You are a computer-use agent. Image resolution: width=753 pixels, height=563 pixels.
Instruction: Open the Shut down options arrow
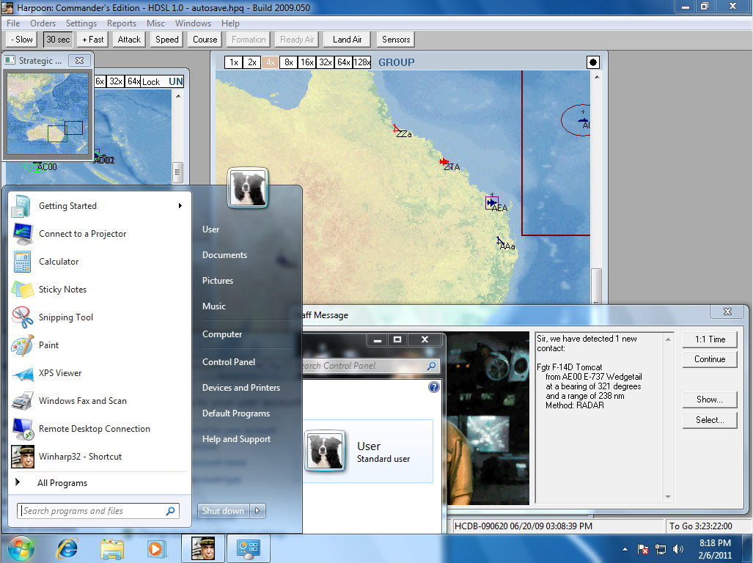click(258, 511)
